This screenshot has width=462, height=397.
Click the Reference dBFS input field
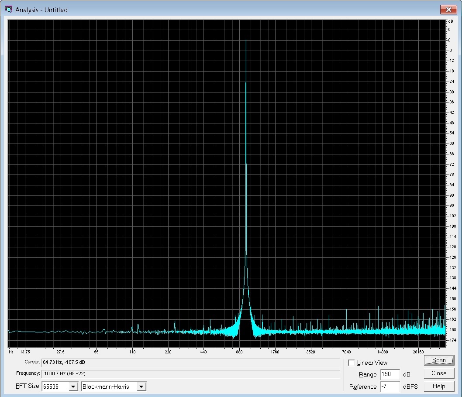[x=390, y=387]
